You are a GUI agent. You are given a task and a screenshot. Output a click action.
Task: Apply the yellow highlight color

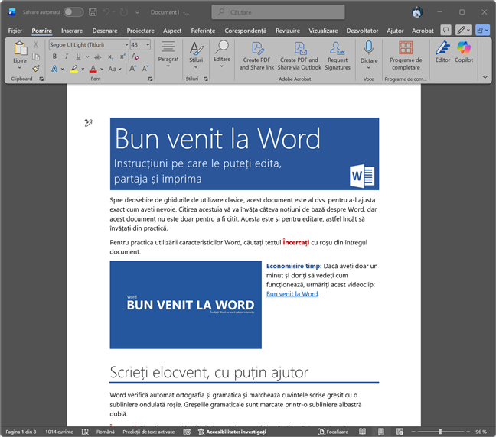tap(74, 69)
